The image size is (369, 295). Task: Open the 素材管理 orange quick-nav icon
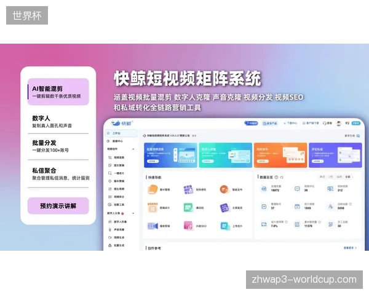(x=153, y=189)
